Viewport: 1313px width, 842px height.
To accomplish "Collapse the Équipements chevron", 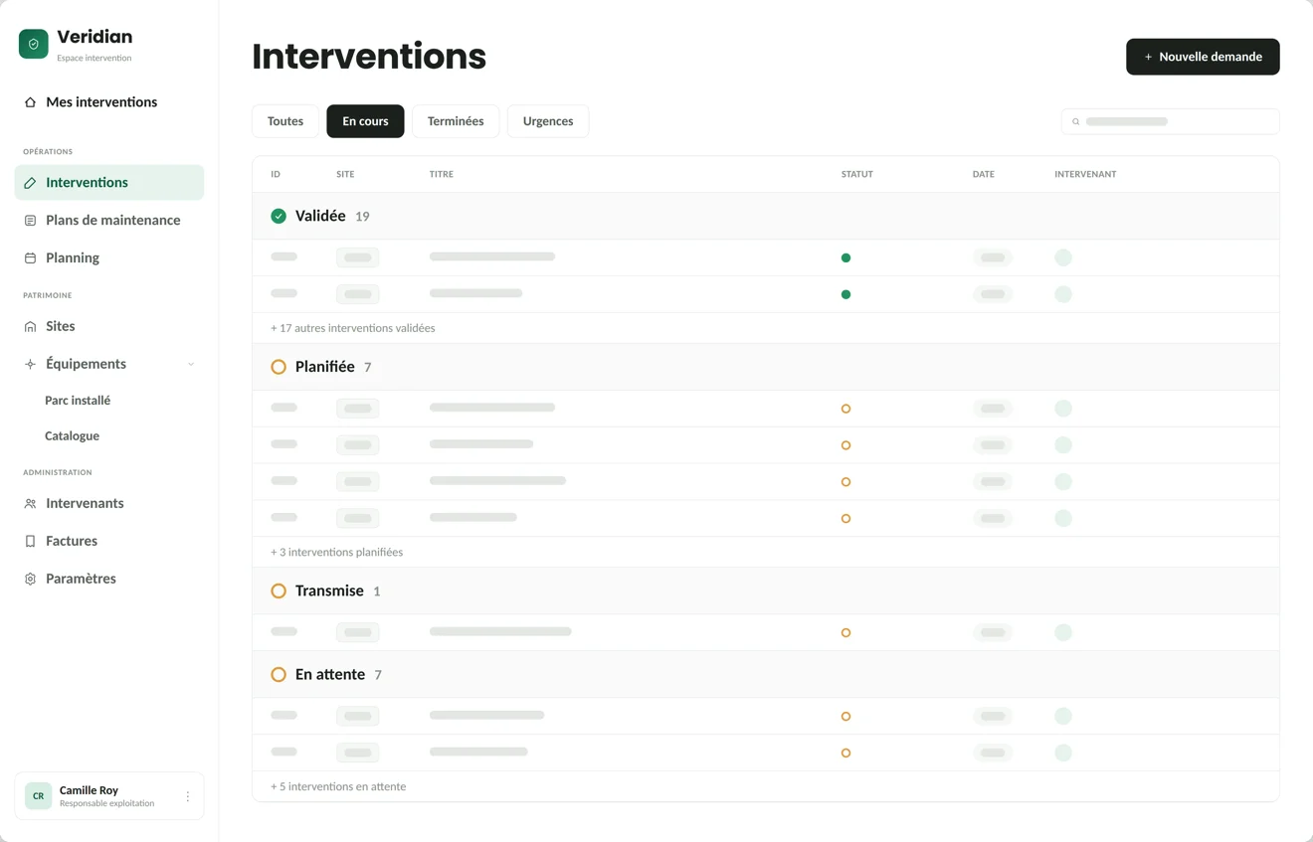I will 191,365.
